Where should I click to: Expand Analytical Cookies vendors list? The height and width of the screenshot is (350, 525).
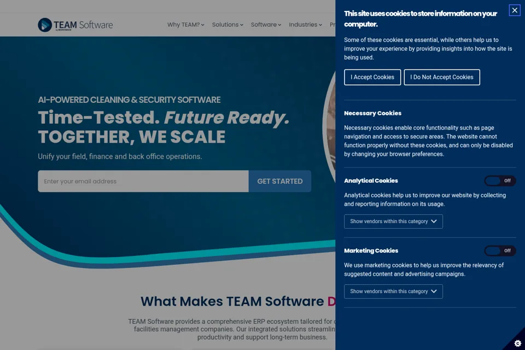tap(393, 221)
